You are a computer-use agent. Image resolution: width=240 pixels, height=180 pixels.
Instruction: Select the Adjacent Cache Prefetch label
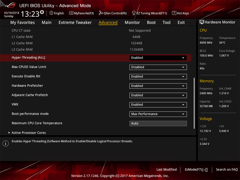pos(30,95)
